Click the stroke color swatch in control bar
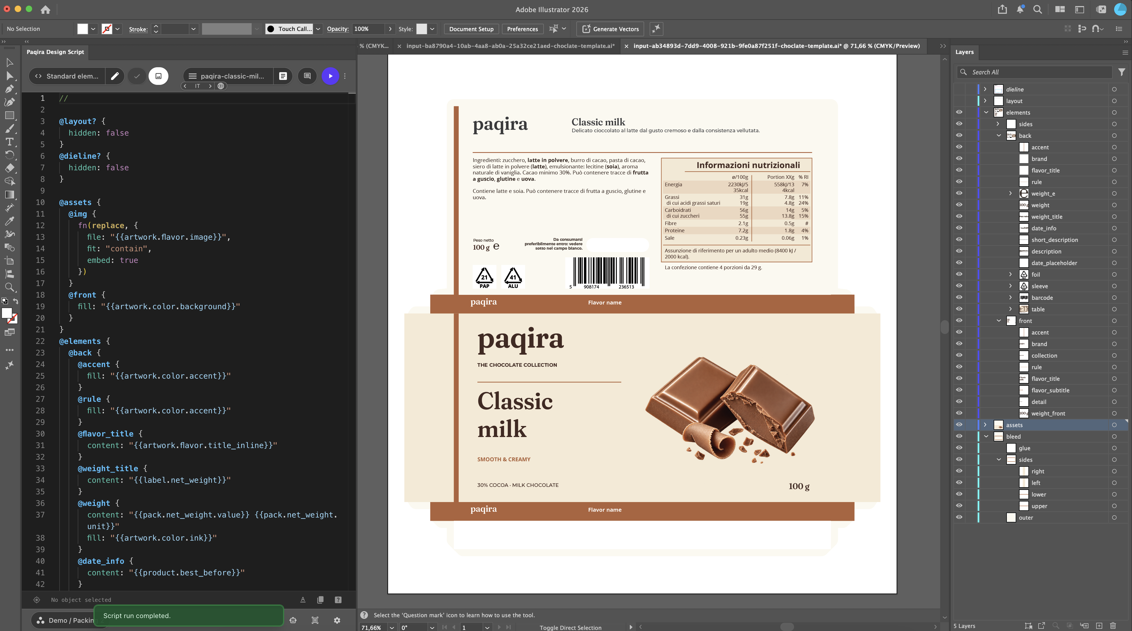This screenshot has height=631, width=1132. coord(107,29)
